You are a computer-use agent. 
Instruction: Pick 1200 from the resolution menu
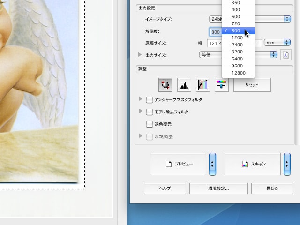238,38
